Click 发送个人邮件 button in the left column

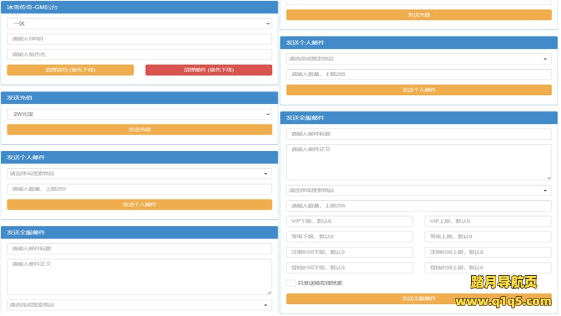(139, 205)
